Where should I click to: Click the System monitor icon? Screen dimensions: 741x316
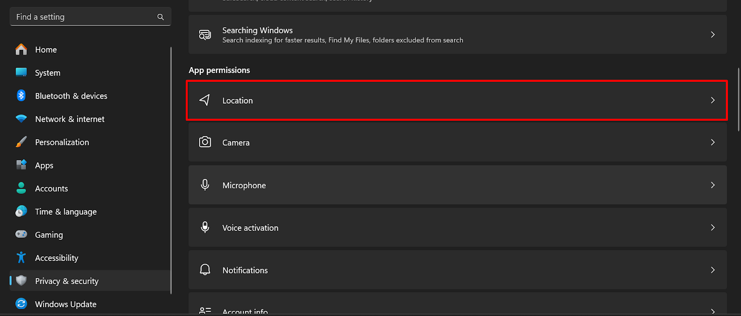[x=21, y=72]
